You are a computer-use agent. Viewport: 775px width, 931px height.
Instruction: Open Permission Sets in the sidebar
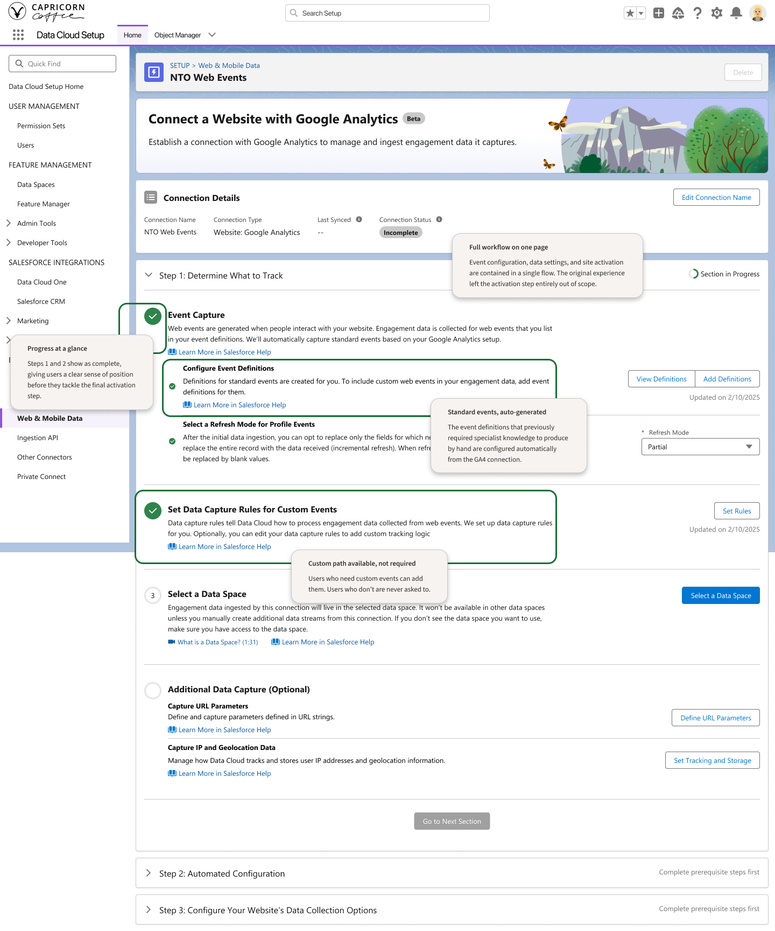[x=41, y=126]
